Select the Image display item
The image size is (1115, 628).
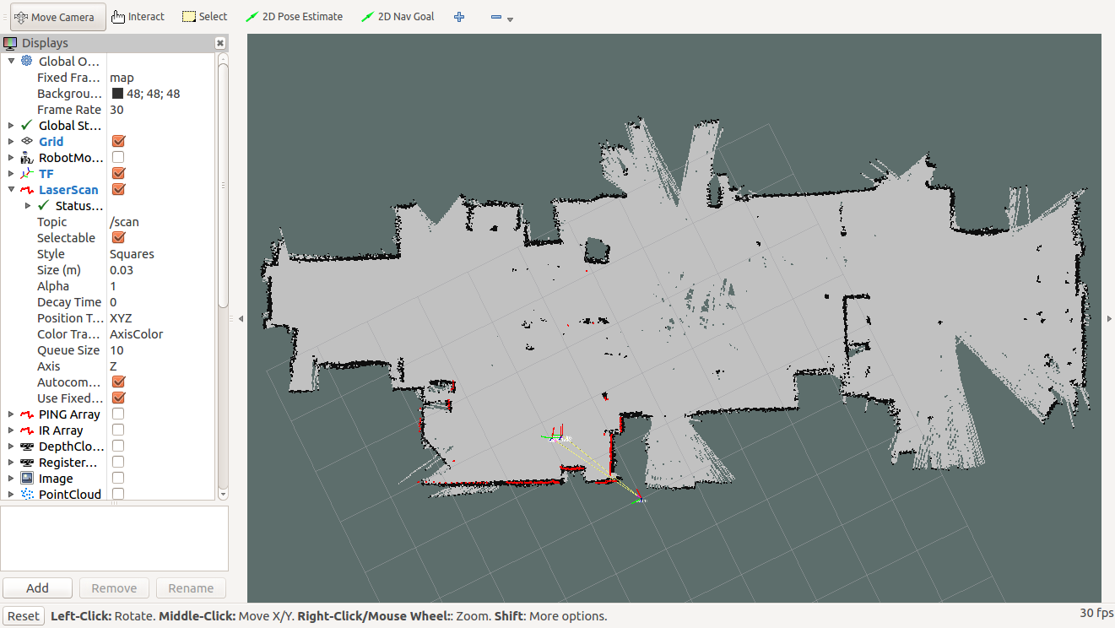(x=56, y=479)
